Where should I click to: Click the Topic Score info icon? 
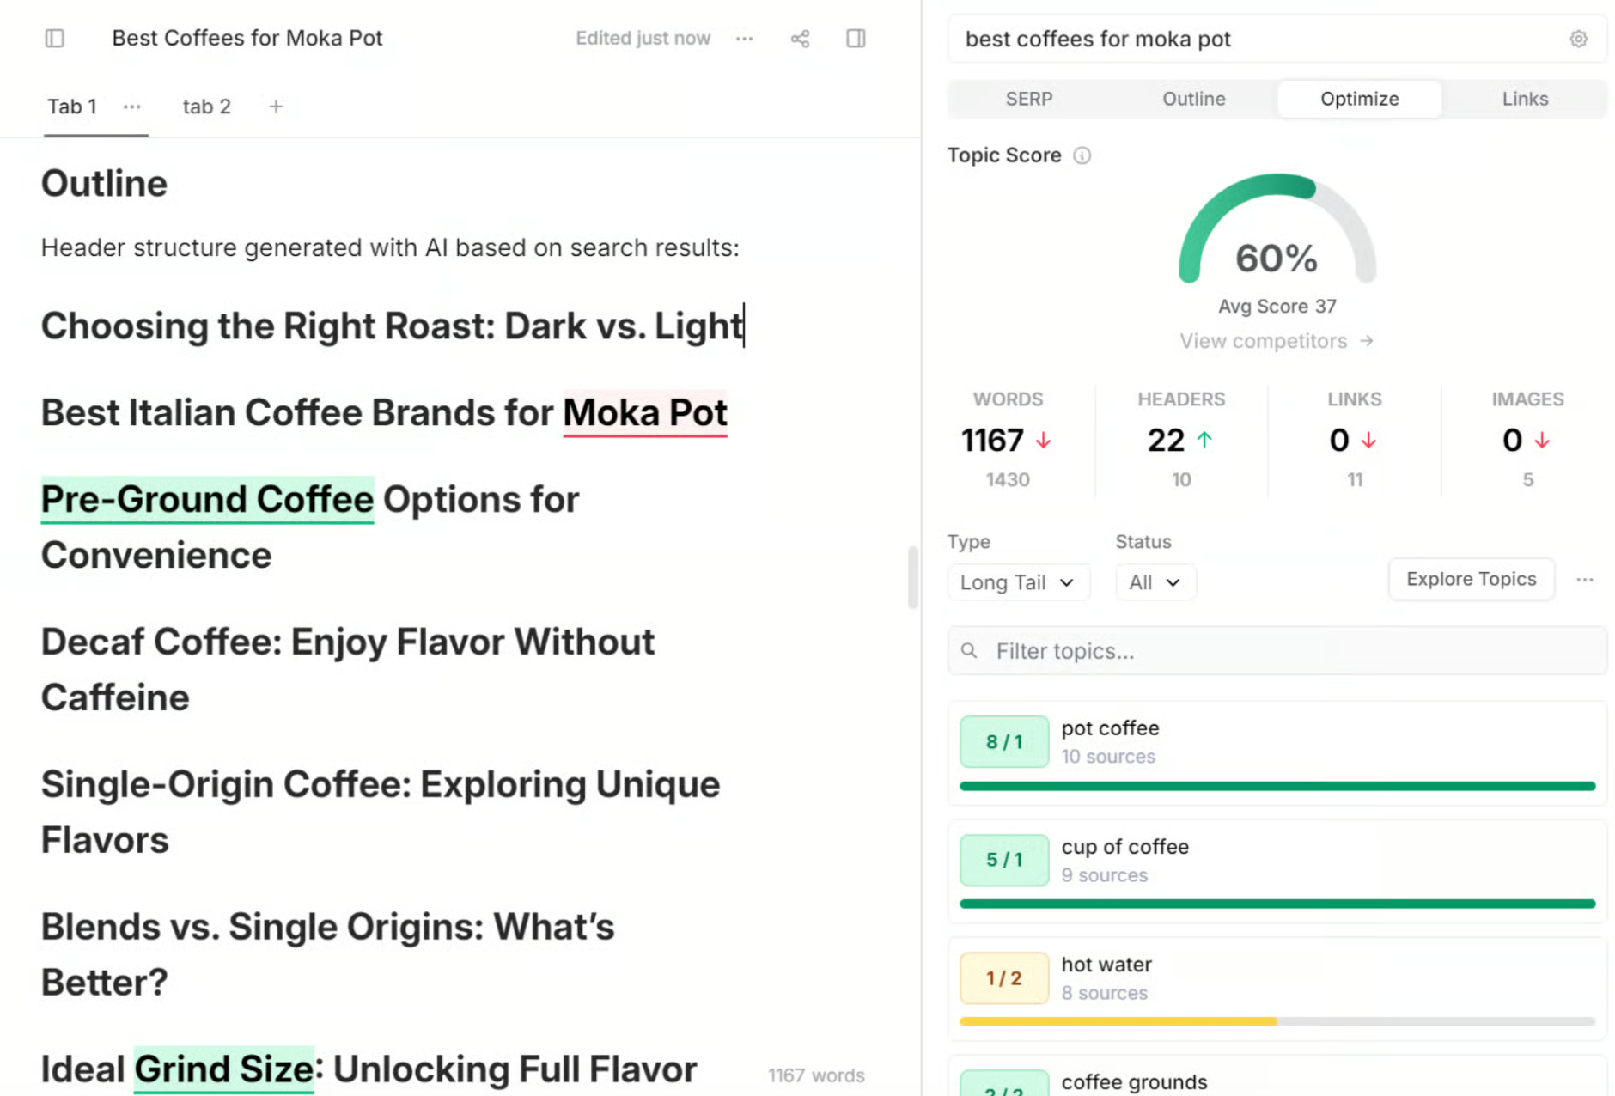[1082, 155]
